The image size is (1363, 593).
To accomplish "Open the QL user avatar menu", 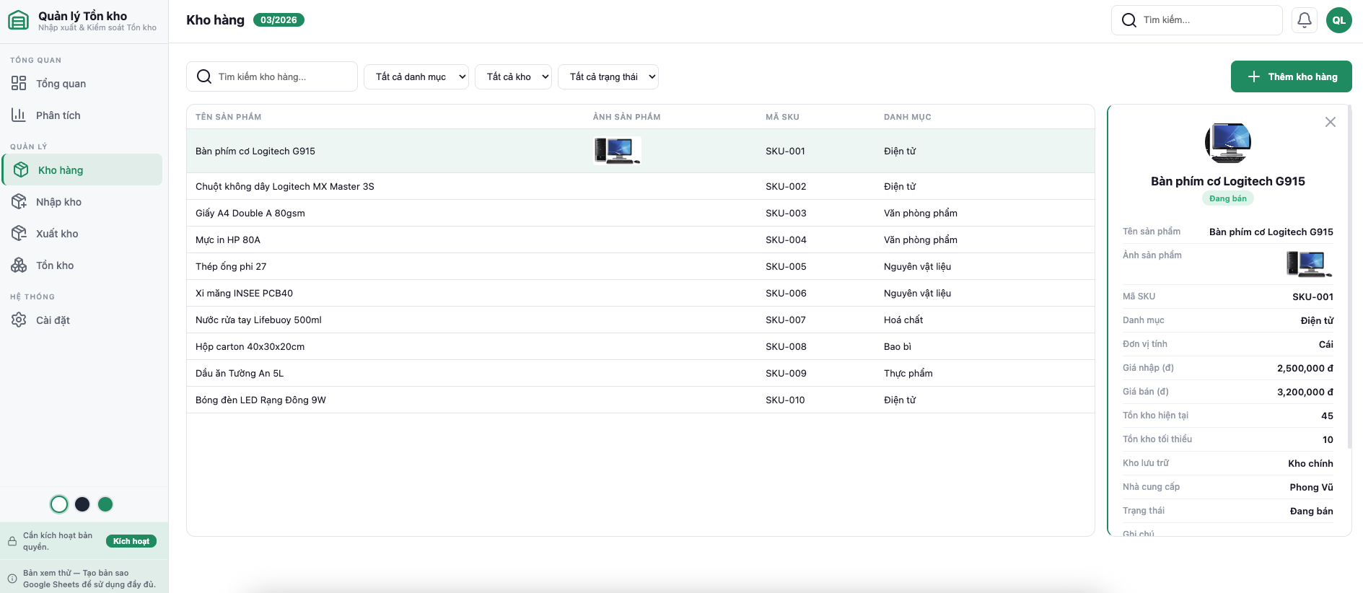I will pos(1338,20).
